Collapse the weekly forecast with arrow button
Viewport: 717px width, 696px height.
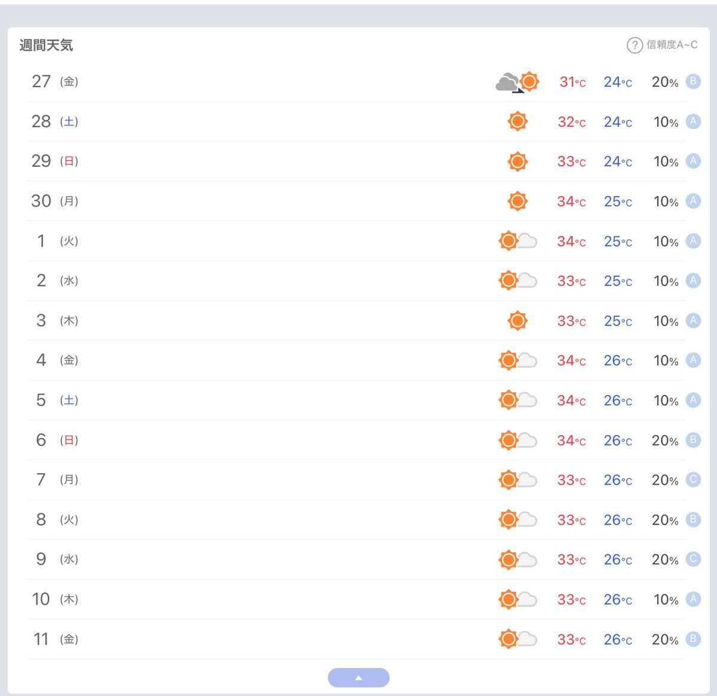358,677
